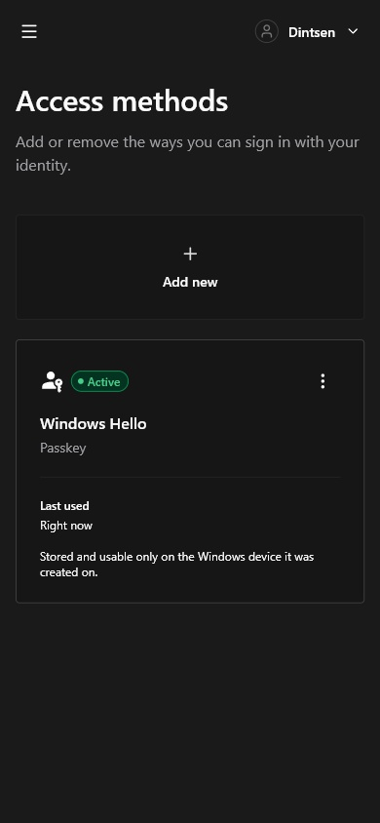
Task: Expand the Dintsen account dropdown chevron
Action: pyautogui.click(x=354, y=31)
